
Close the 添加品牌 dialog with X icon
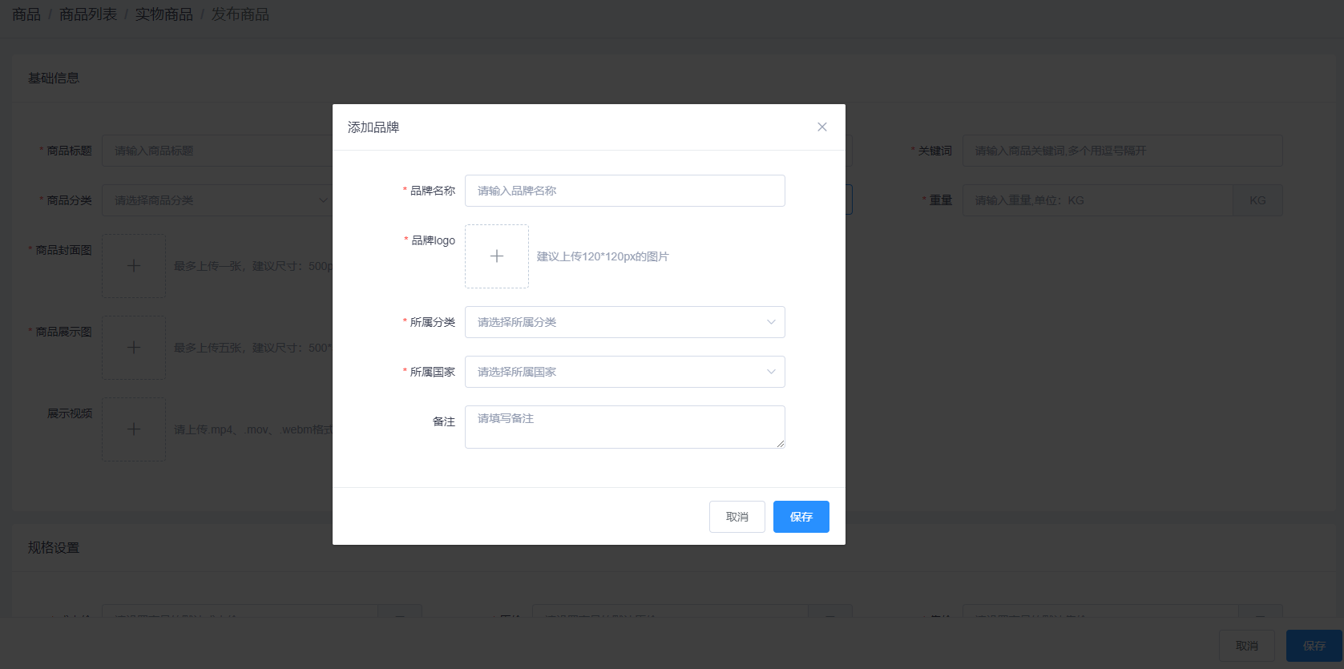click(821, 127)
